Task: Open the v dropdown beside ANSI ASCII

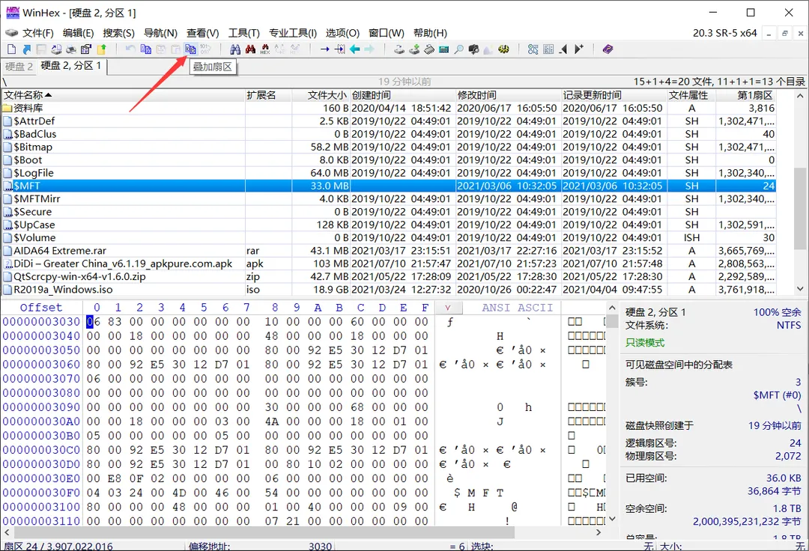Action: click(x=448, y=308)
